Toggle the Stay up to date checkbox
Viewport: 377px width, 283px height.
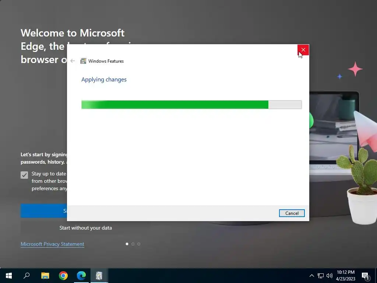[24, 175]
